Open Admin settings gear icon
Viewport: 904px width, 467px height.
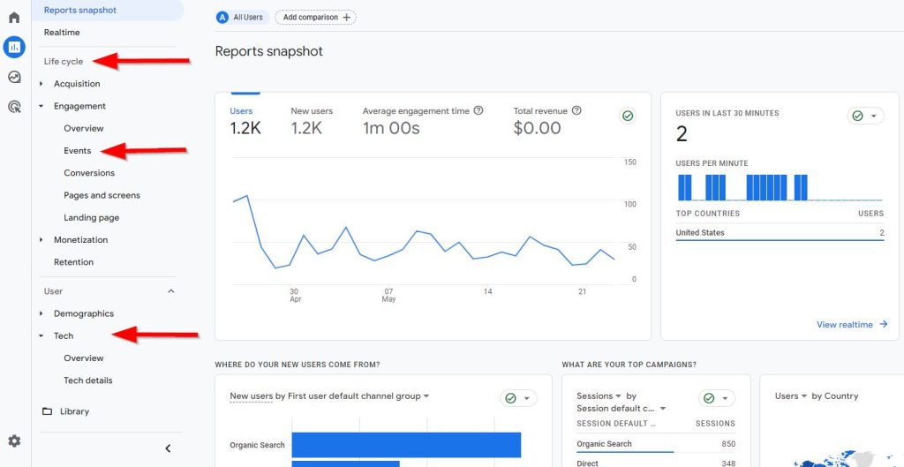[x=14, y=441]
